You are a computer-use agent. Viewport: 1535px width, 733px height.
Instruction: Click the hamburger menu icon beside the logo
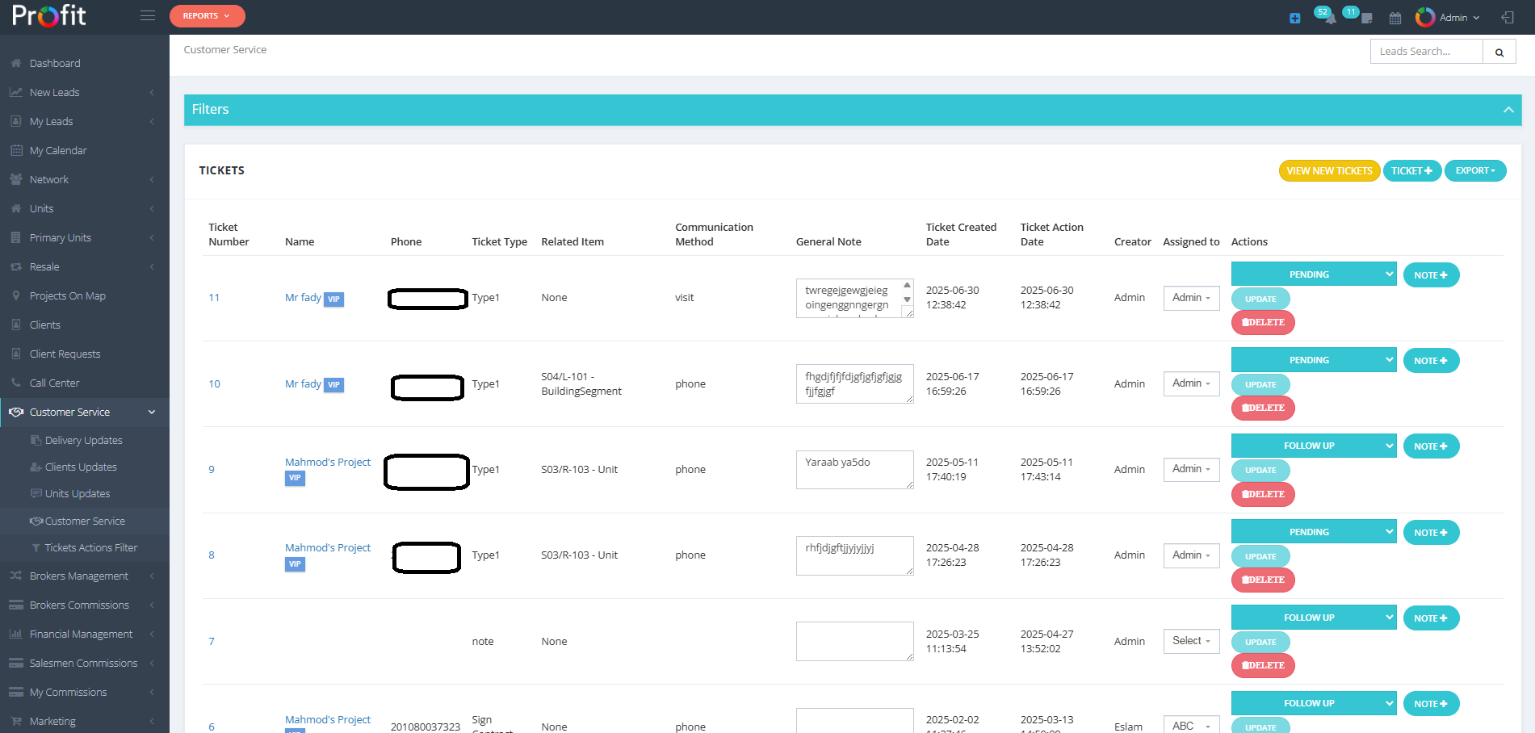pos(147,15)
